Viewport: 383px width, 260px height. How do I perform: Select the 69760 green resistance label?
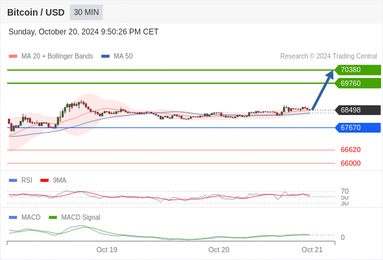(358, 83)
